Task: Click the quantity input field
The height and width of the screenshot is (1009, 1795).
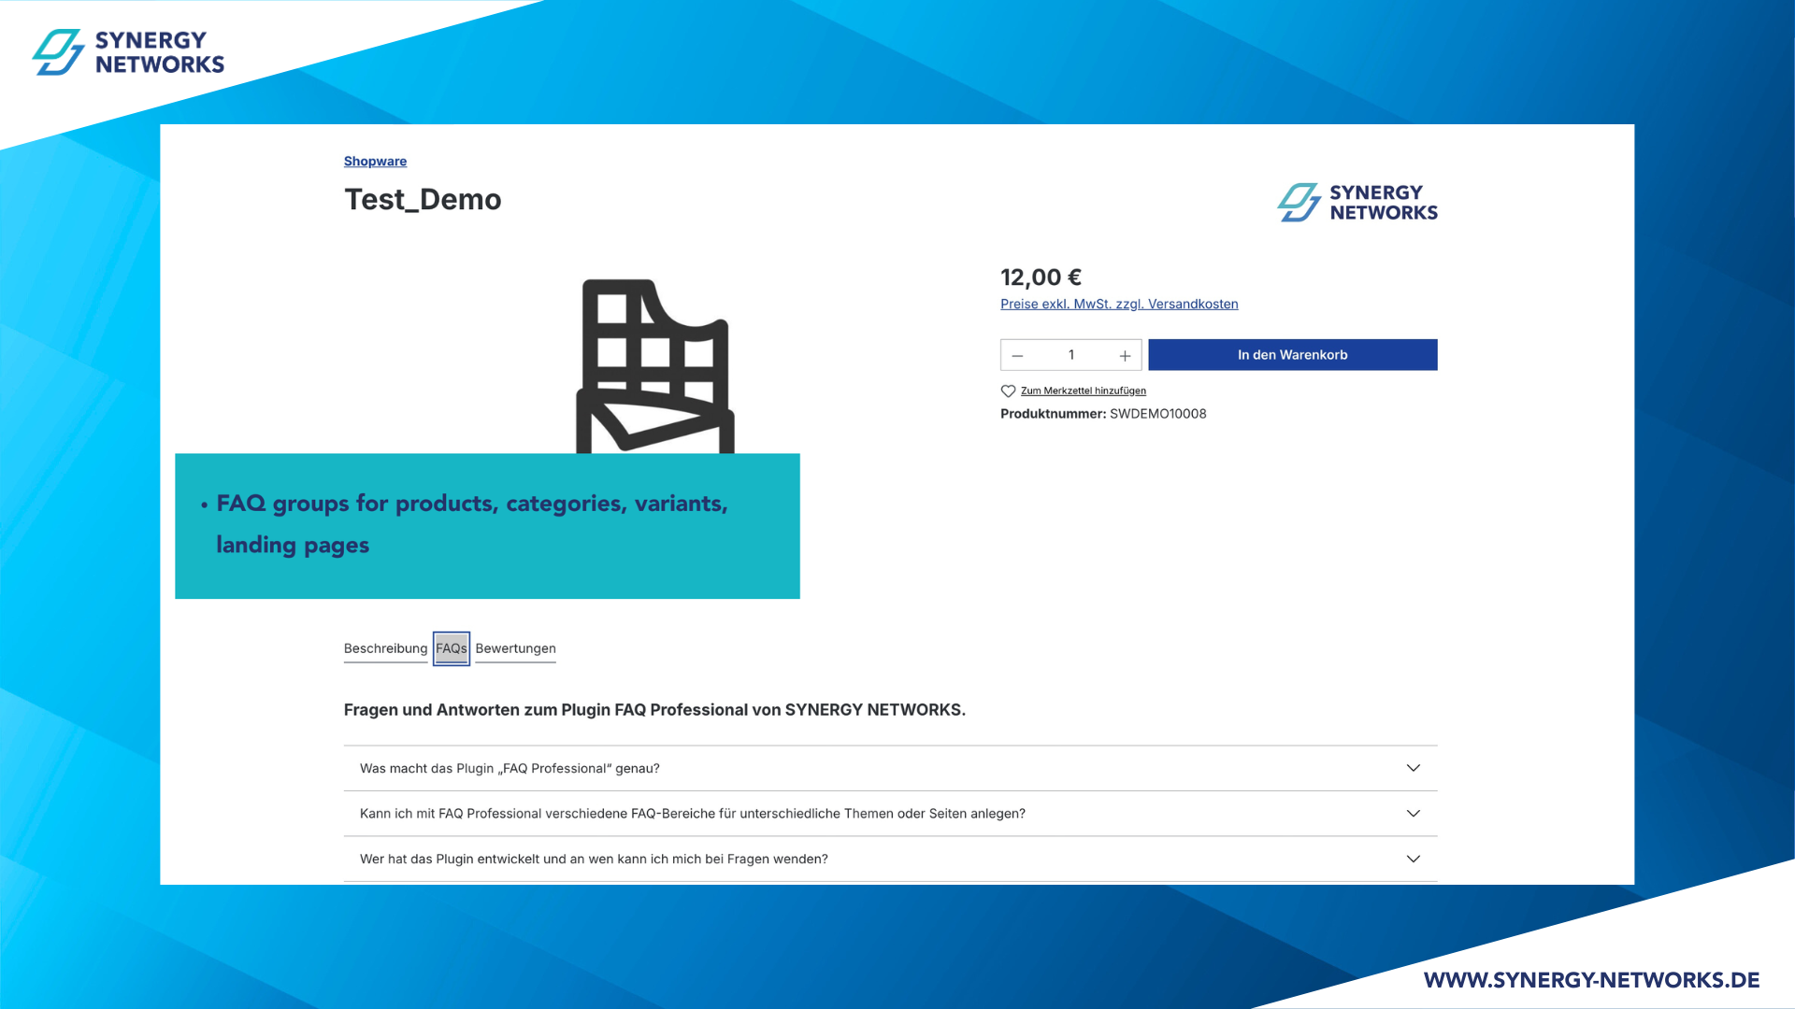Action: pyautogui.click(x=1071, y=355)
